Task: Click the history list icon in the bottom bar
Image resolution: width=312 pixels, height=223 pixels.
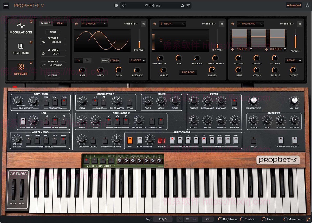Action: (x=187, y=219)
